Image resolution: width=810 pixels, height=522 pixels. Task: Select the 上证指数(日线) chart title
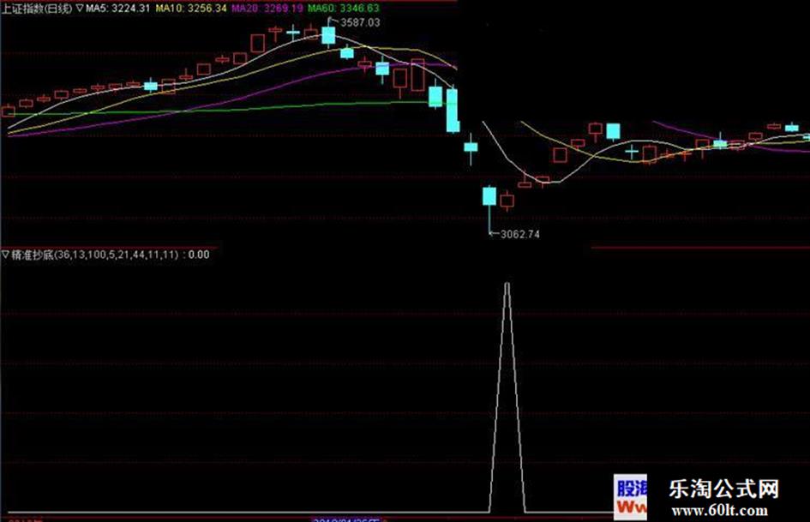click(37, 9)
